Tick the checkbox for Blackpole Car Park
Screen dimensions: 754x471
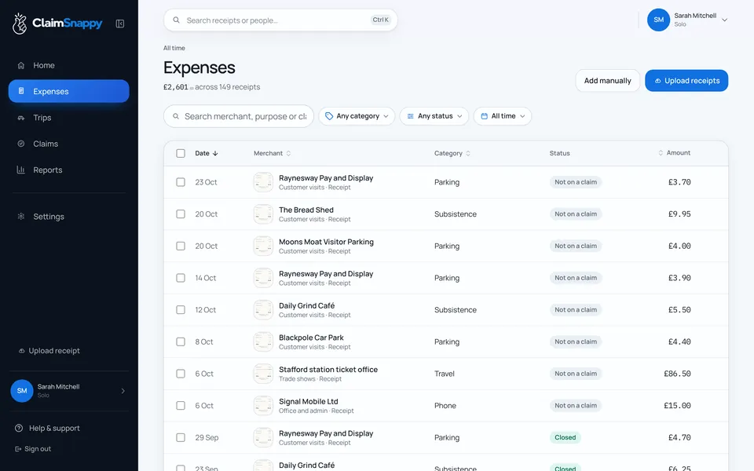point(181,341)
